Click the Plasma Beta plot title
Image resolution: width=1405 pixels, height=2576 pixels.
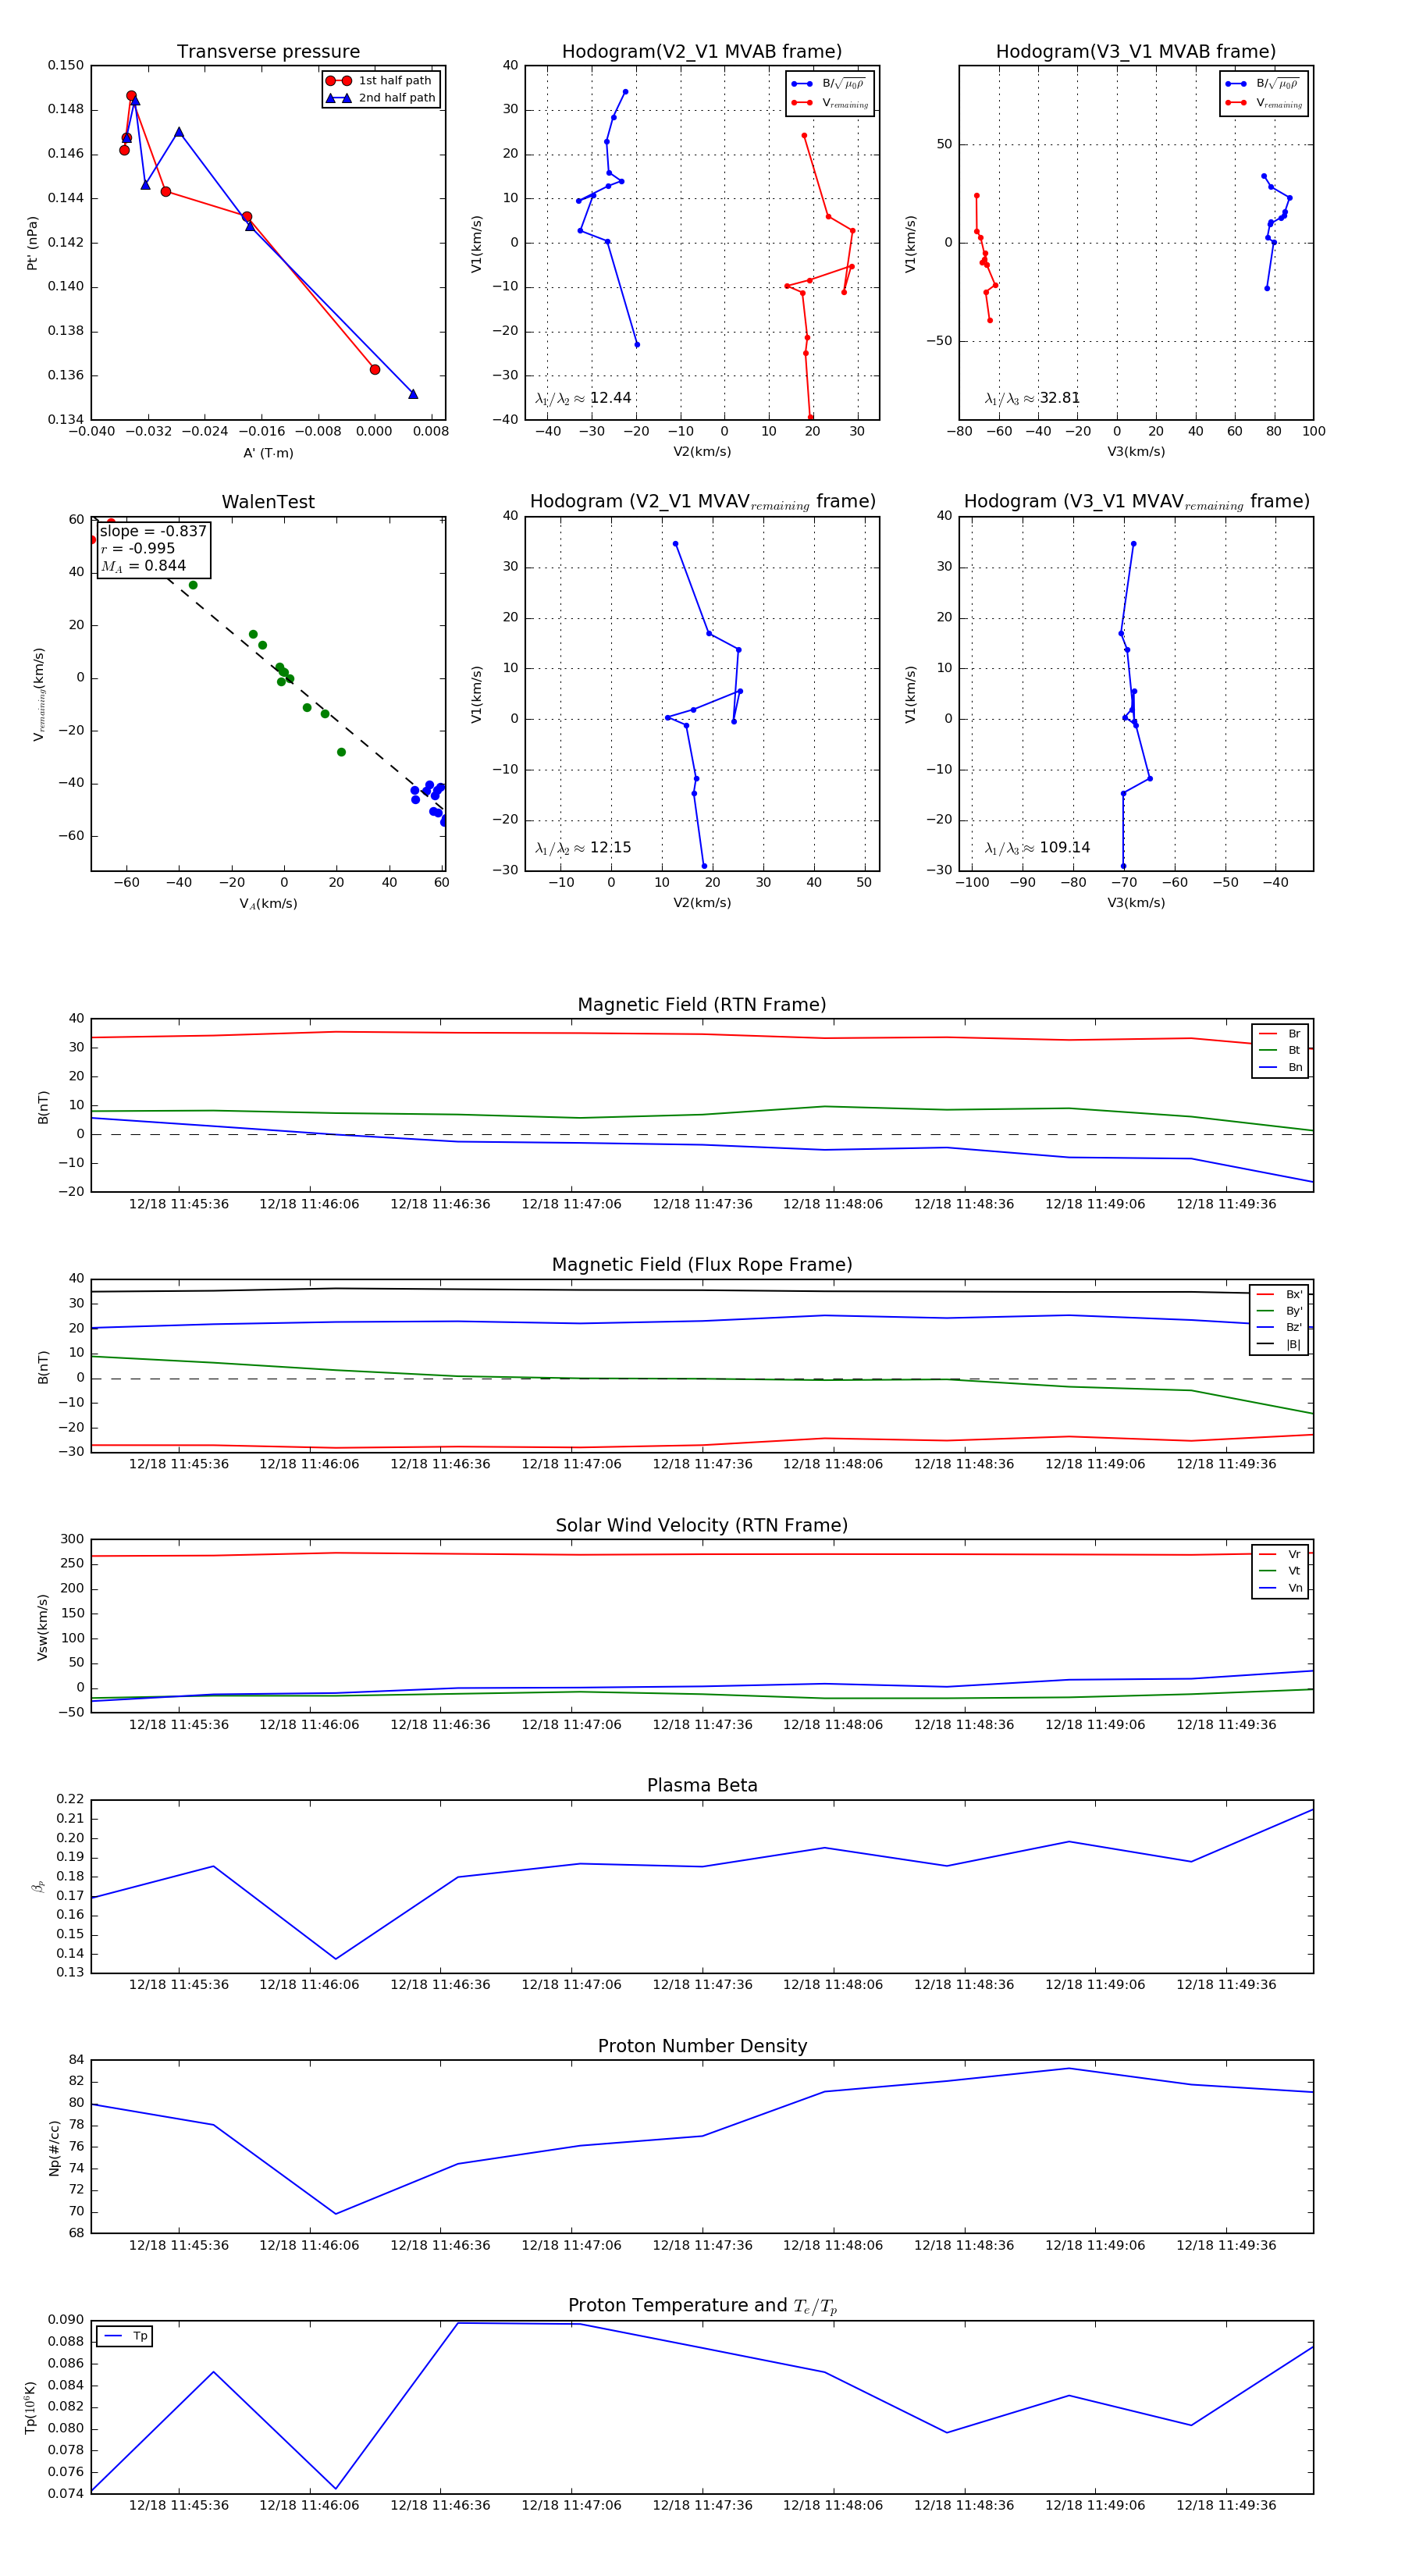702,1785
